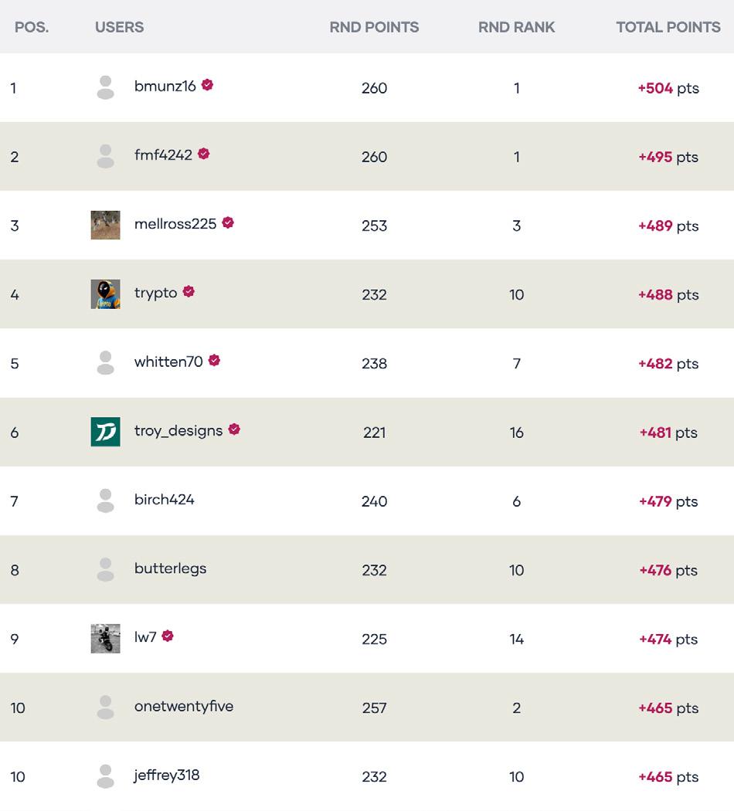Open the trypto profile picture

point(106,294)
